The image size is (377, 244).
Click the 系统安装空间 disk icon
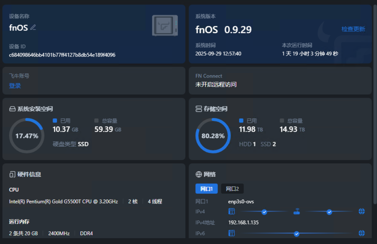12,109
